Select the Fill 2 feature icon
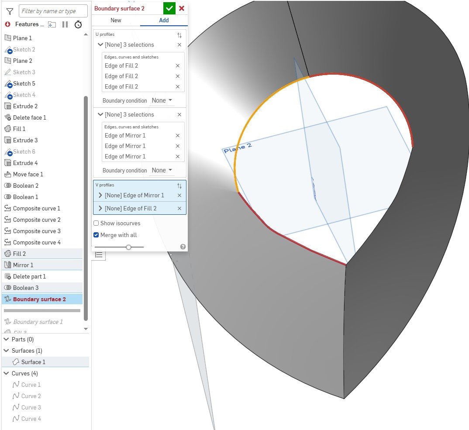The width and height of the screenshot is (469, 430). click(8, 254)
